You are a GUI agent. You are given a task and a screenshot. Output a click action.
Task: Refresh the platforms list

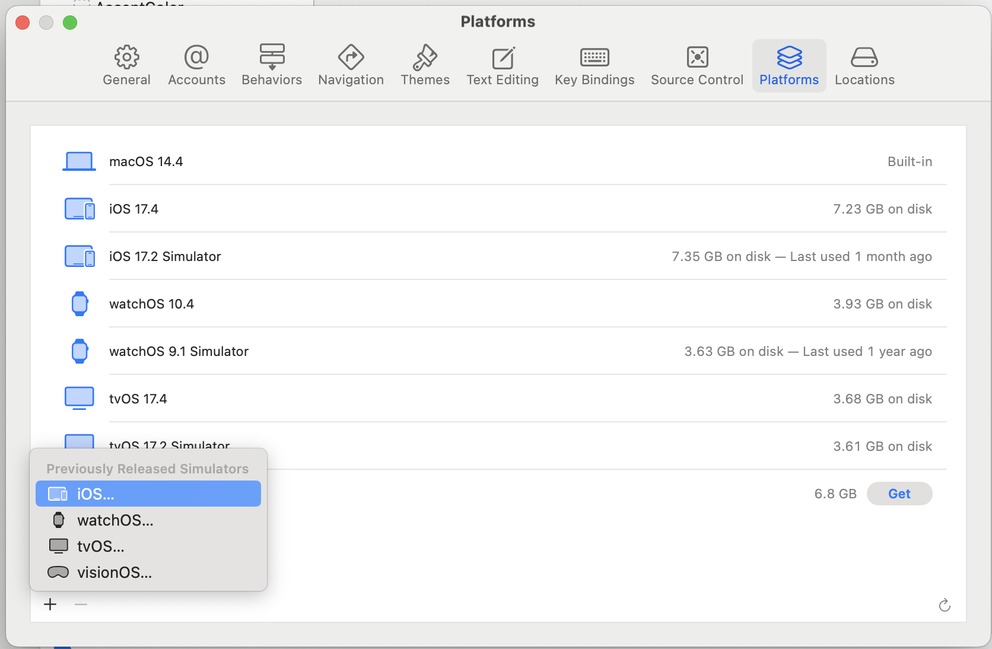pyautogui.click(x=945, y=605)
